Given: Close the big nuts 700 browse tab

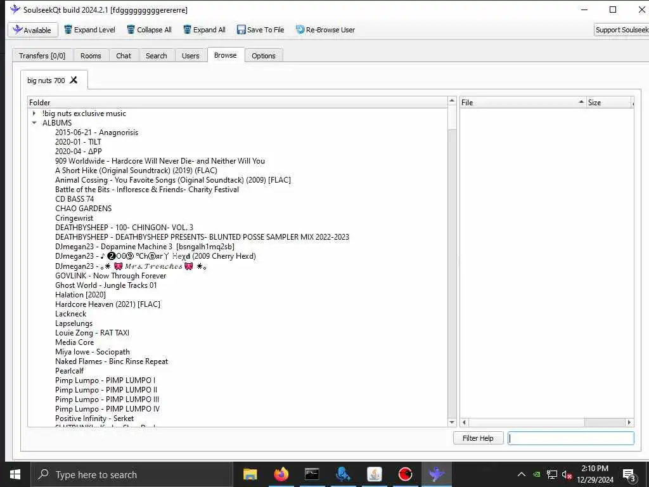Looking at the screenshot, I should 74,80.
